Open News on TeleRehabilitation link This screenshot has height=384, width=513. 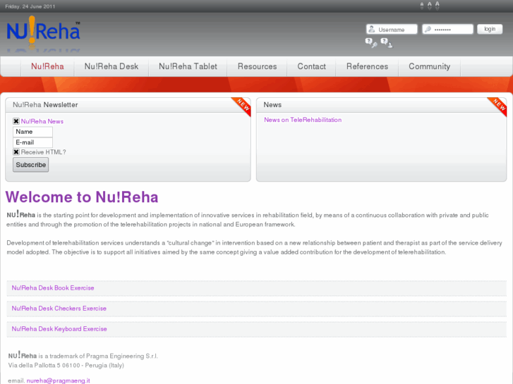[303, 120]
